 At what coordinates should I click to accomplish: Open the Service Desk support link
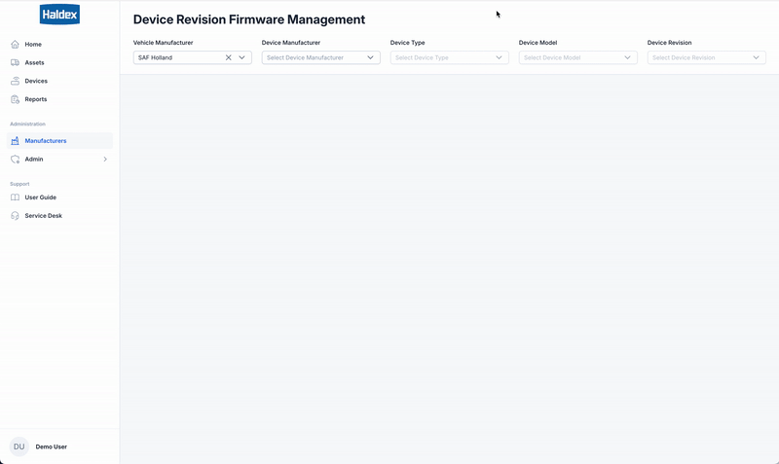(x=43, y=216)
